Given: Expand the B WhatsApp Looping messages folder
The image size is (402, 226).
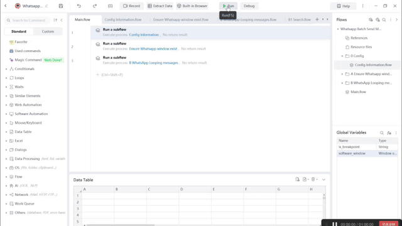Looking at the screenshot, I should (342, 83).
